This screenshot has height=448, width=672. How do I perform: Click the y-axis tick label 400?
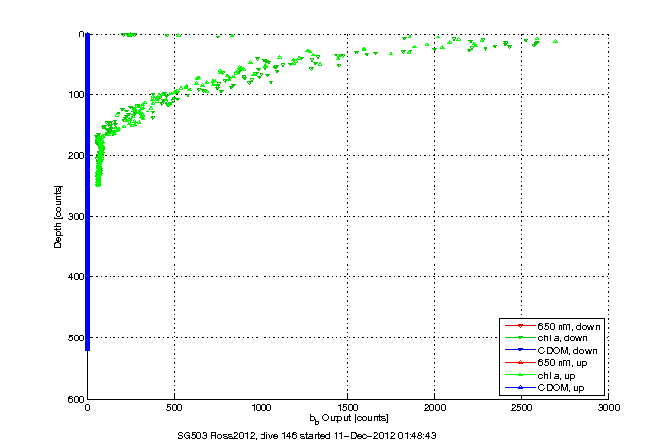pos(76,277)
